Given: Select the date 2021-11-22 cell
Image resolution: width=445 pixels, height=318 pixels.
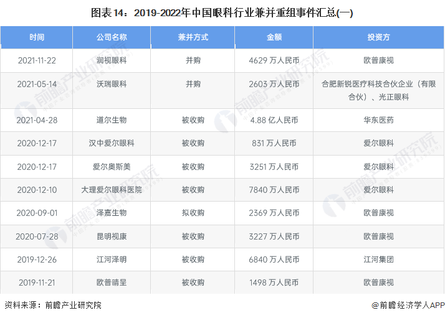Looking at the screenshot, I should pos(37,60).
